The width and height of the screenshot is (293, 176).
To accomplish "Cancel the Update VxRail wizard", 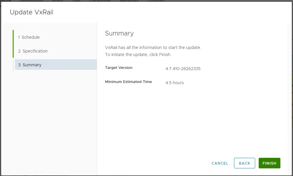I will (x=220, y=163).
